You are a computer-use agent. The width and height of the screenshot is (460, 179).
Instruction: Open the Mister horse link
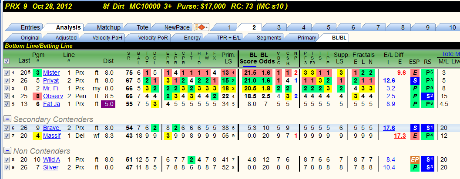(51, 73)
